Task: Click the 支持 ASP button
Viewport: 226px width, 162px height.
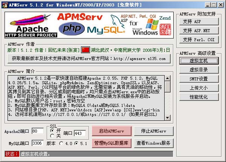Action: pyautogui.click(x=199, y=22)
